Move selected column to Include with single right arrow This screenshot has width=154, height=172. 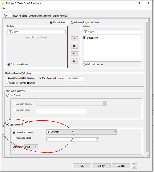pyautogui.click(x=74, y=39)
